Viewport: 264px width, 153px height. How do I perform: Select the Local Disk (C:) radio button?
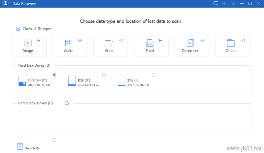click(54, 75)
